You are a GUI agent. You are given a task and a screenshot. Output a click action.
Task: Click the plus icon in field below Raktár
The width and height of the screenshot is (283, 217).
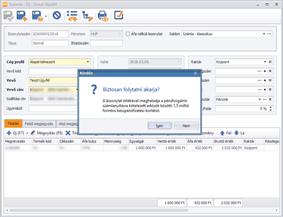pyautogui.click(x=265, y=71)
